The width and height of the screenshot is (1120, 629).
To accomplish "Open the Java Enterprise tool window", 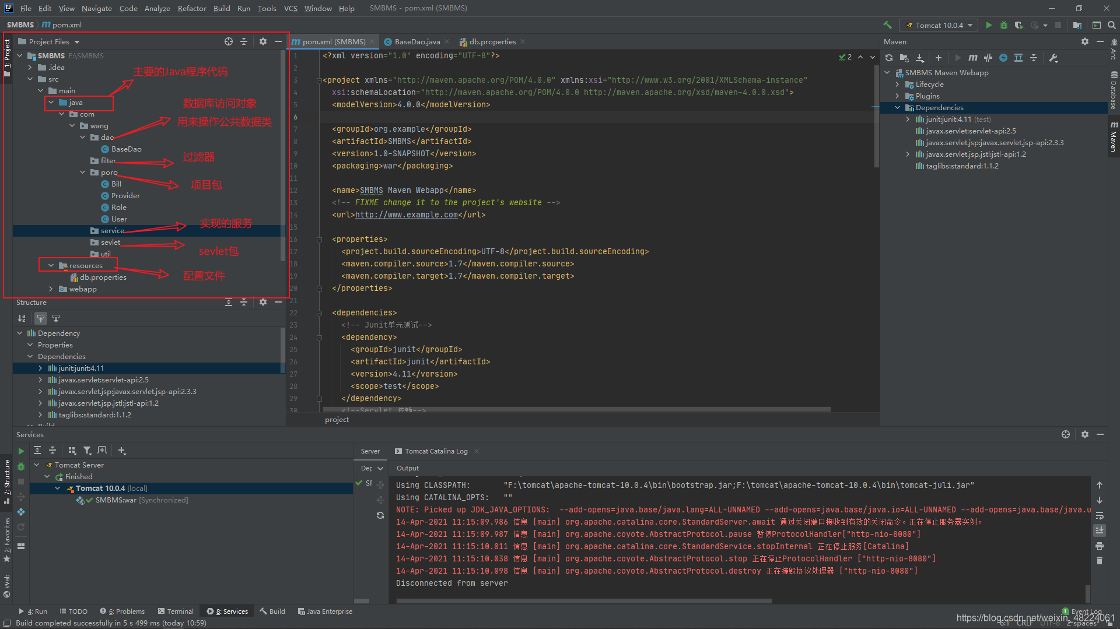I will [x=325, y=612].
